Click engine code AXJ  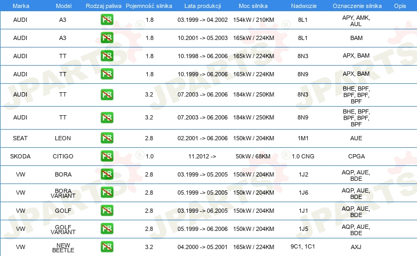pyautogui.click(x=356, y=247)
